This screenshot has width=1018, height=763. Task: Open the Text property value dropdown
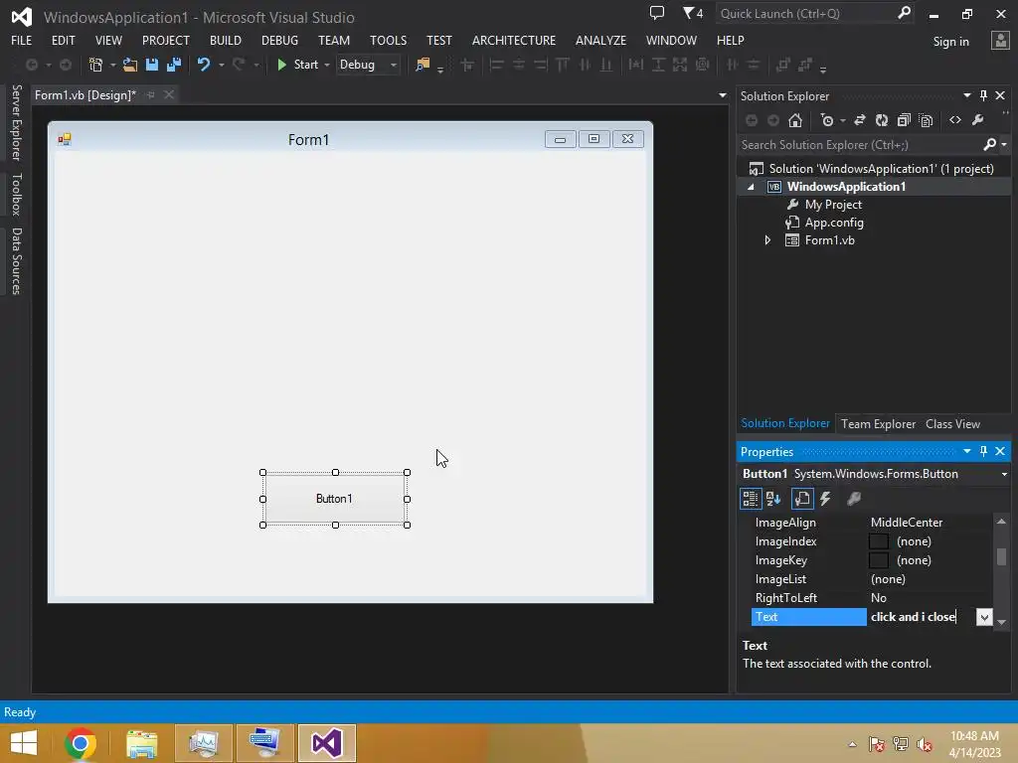(x=984, y=617)
